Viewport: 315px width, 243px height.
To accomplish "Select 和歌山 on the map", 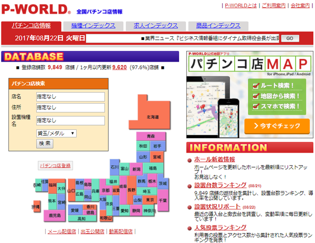I will pyautogui.click(x=106, y=218).
